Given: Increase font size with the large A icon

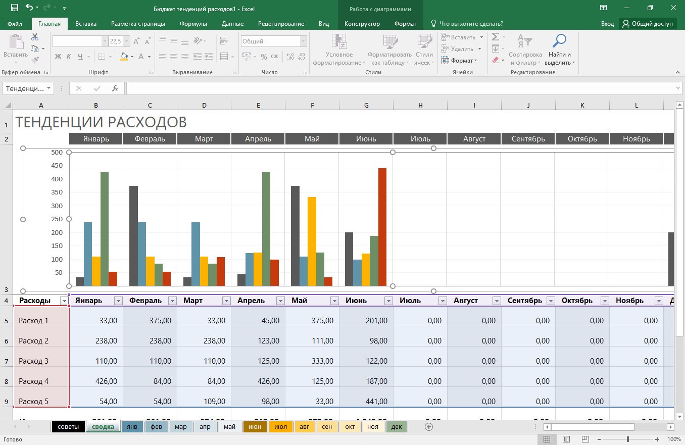Looking at the screenshot, I should [x=137, y=41].
